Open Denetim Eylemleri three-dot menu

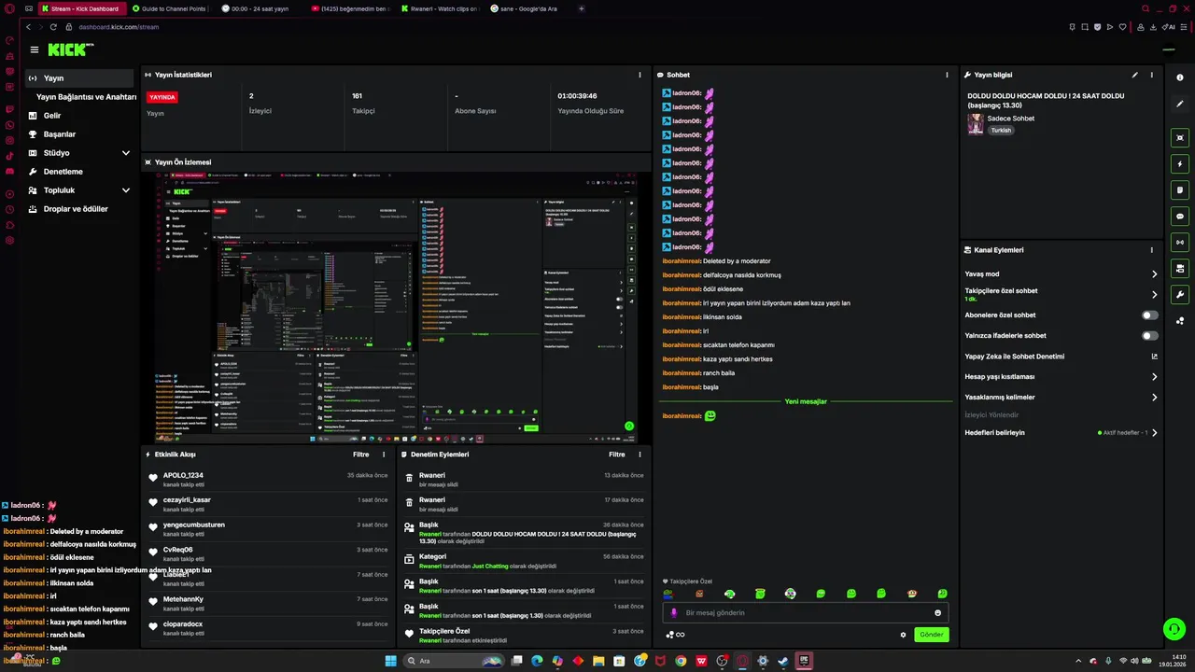[640, 455]
